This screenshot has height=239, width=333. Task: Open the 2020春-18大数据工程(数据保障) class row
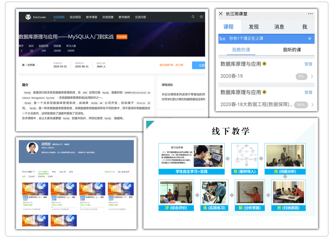tap(266, 104)
